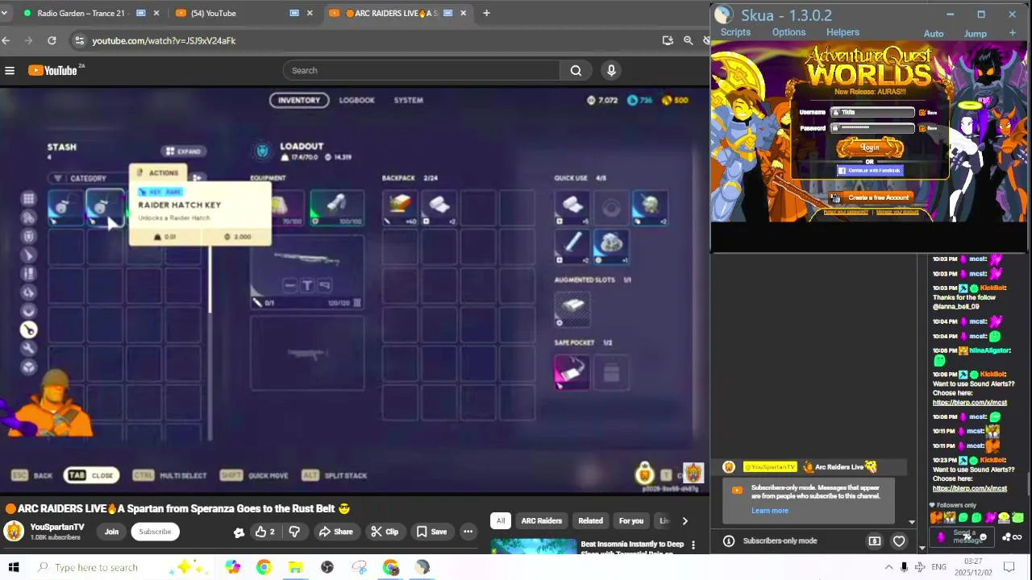Image resolution: width=1032 pixels, height=580 pixels.
Task: Clip the live stream
Action: pyautogui.click(x=385, y=532)
